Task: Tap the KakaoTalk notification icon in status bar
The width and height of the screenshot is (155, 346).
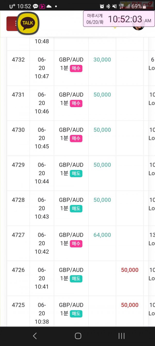Action: click(35, 6)
